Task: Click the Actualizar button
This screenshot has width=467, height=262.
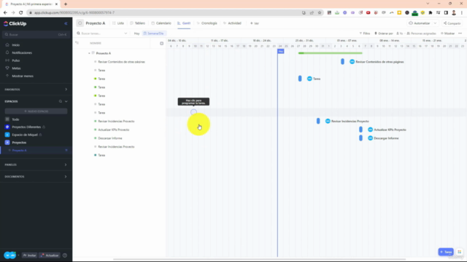Action: 50,255
